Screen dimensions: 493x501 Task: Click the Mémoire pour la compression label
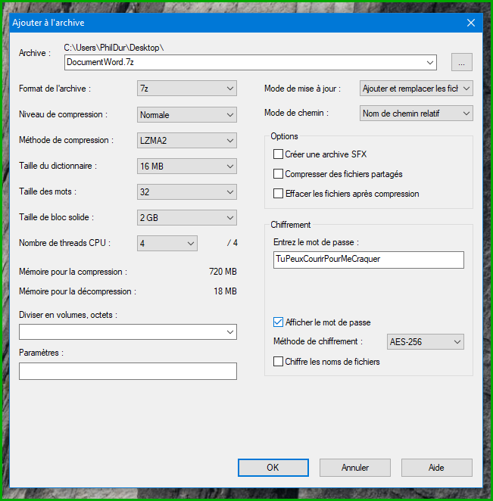point(73,272)
